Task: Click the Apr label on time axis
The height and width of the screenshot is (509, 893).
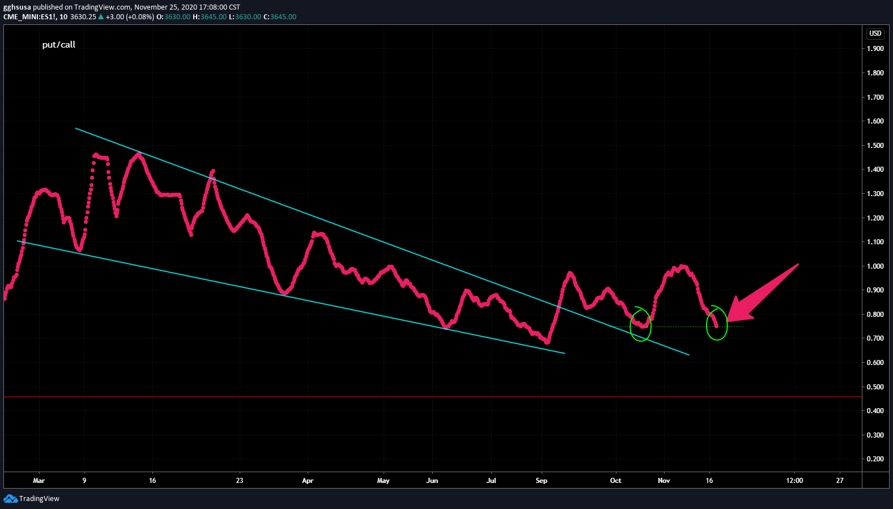Action: tap(308, 481)
